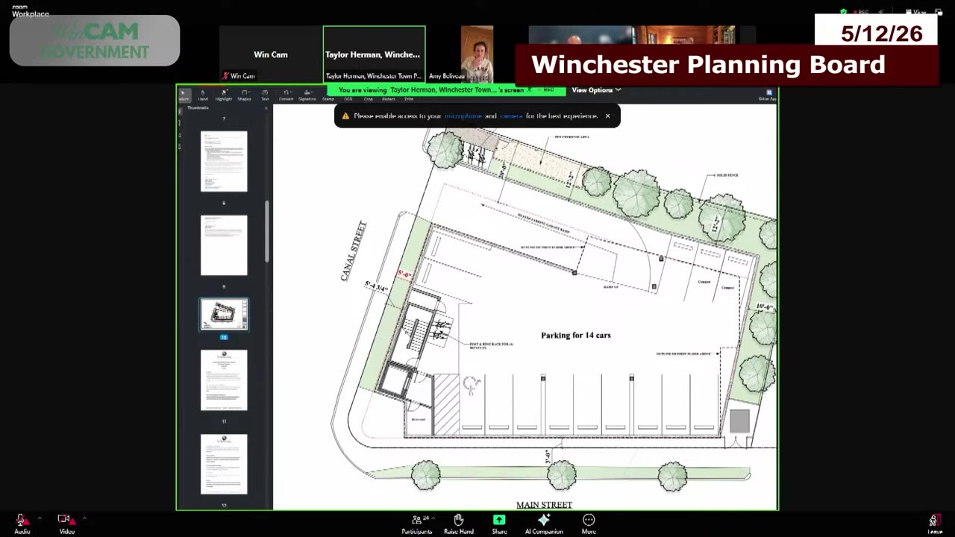Select the Text tool in PDF toolbar
The image size is (955, 537).
coord(265,95)
